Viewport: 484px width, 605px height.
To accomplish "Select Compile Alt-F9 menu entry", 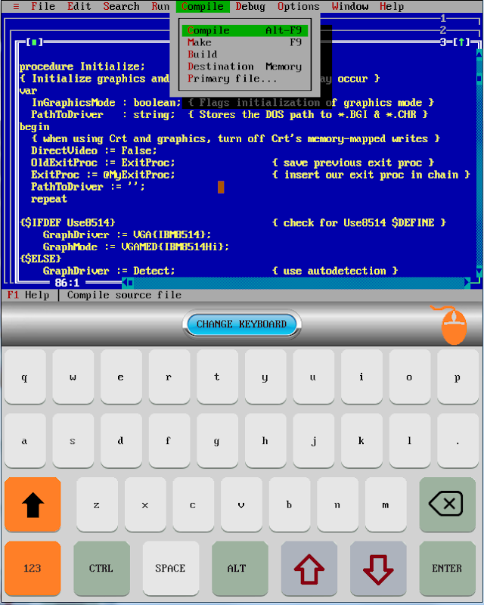I will (245, 30).
